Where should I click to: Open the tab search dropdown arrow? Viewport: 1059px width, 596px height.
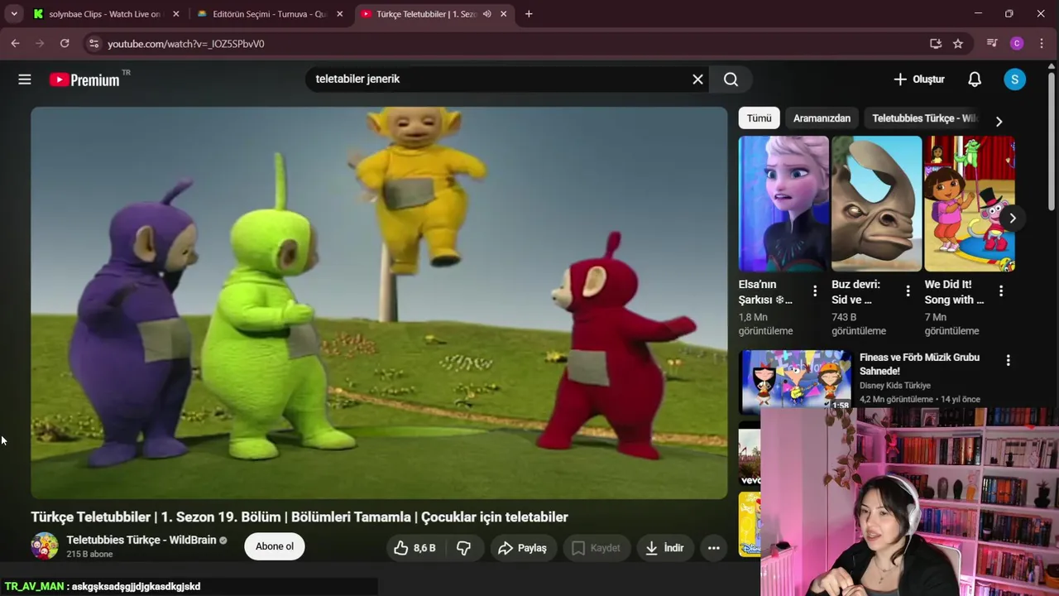[14, 14]
